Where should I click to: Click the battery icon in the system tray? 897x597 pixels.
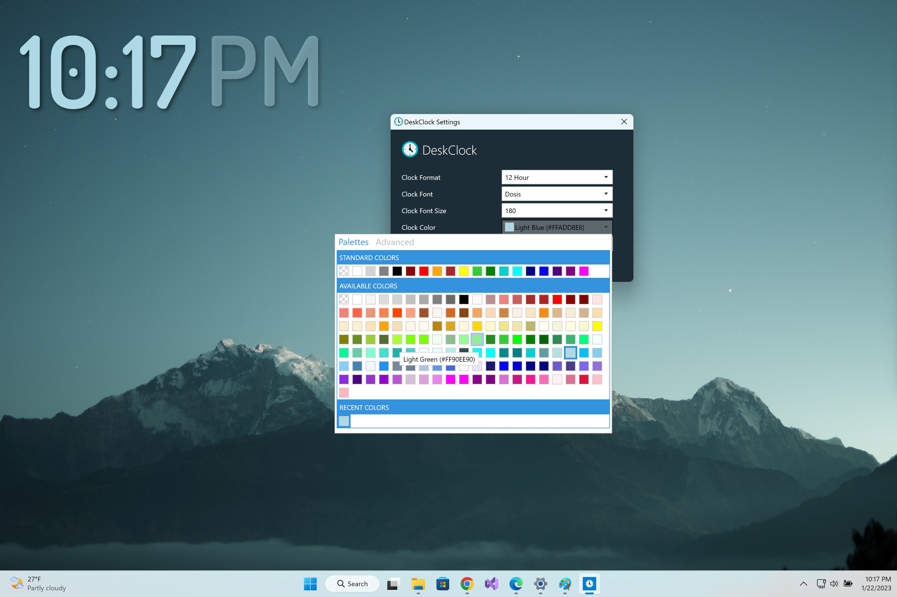pos(849,583)
